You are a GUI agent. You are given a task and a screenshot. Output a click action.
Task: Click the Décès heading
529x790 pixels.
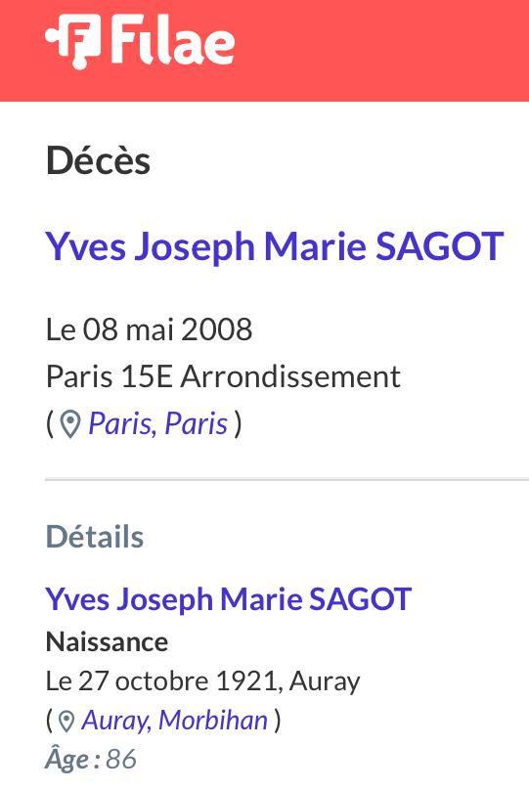pos(98,160)
